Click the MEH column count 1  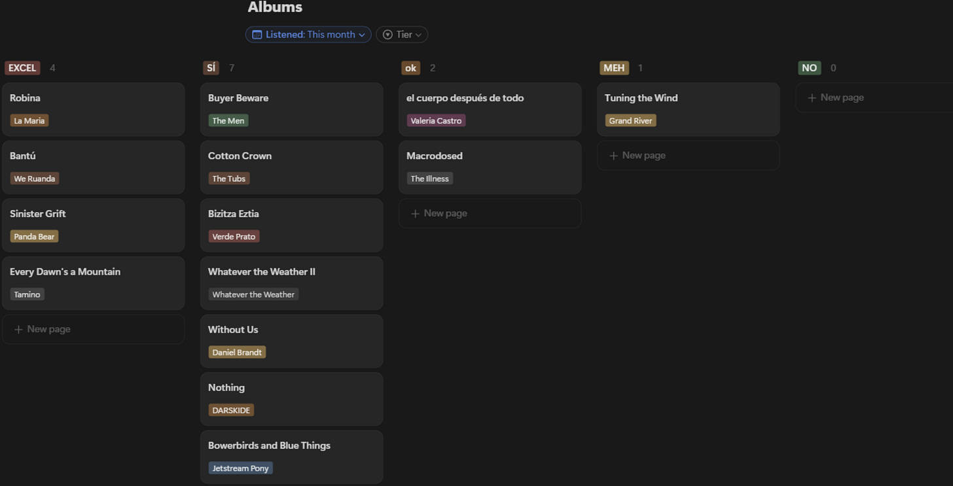640,68
